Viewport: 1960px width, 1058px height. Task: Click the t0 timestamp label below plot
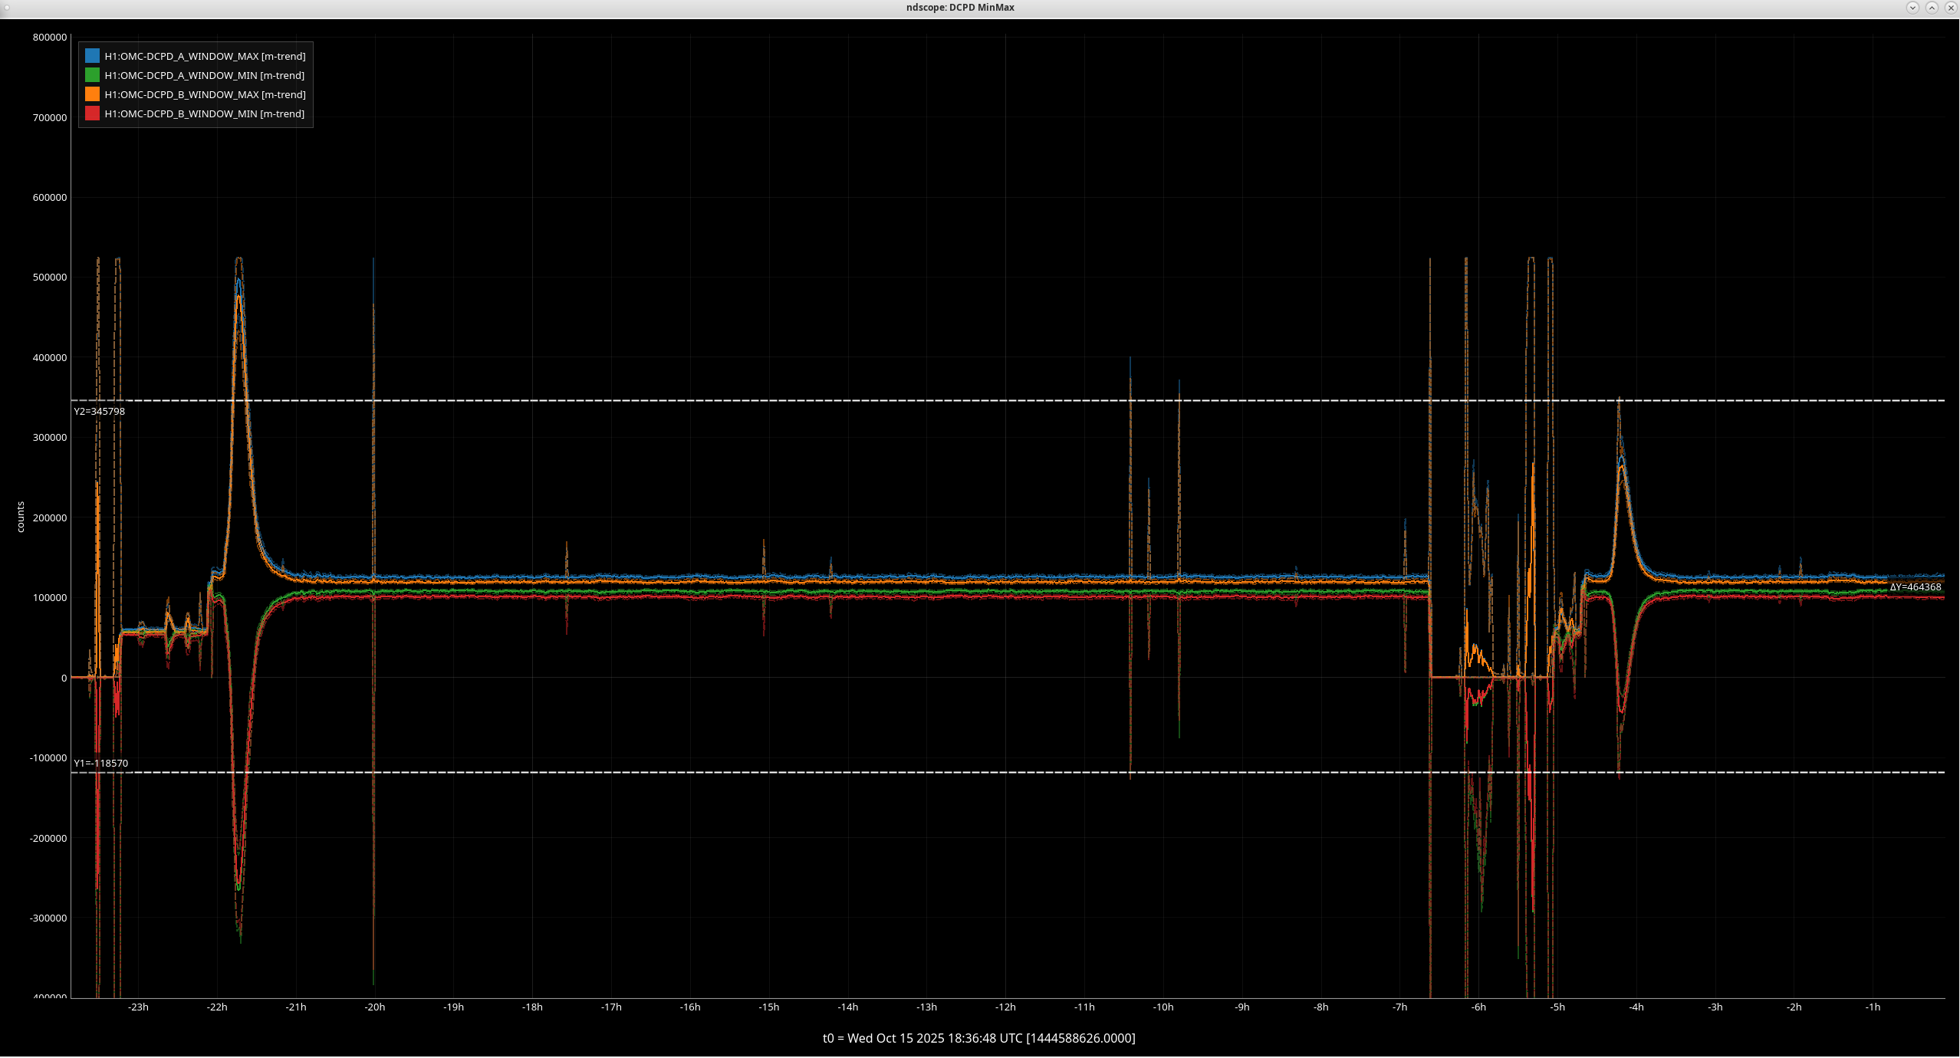[x=978, y=1038]
